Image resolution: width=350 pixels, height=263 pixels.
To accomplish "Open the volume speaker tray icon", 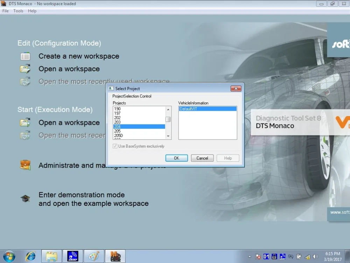I will click(x=315, y=257).
